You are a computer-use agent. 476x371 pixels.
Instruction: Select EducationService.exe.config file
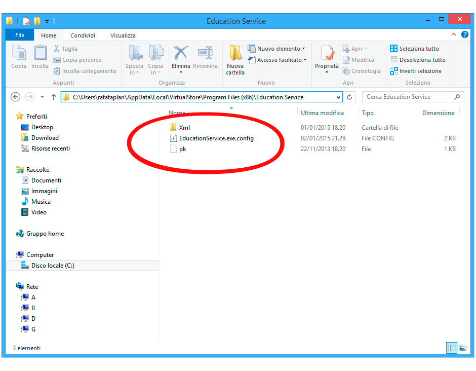(212, 138)
